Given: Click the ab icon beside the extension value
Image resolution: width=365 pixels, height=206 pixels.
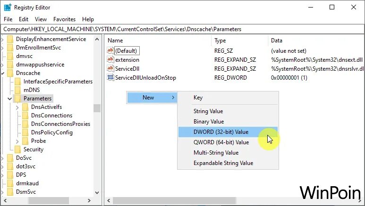Looking at the screenshot, I should [111, 60].
